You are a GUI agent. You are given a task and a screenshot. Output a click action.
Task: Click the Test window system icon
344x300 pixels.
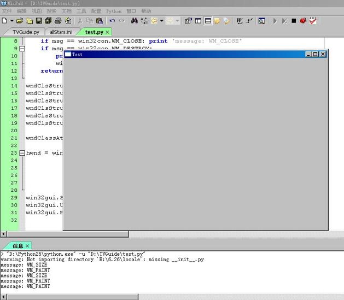click(68, 54)
